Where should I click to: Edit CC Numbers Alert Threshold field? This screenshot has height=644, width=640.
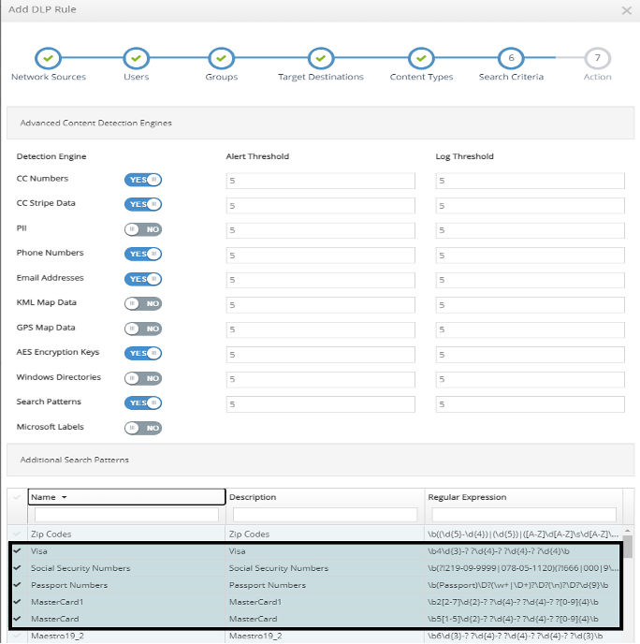click(321, 181)
